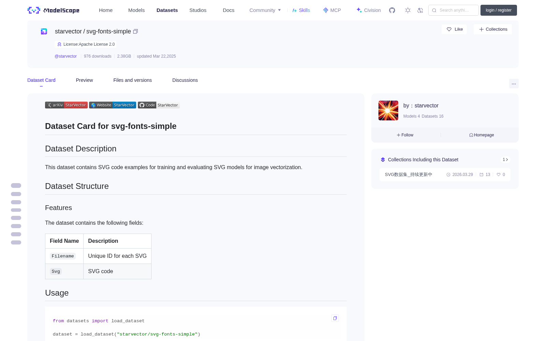The height and width of the screenshot is (341, 546).
Task: Open the GitHub icon in header
Action: tap(392, 10)
